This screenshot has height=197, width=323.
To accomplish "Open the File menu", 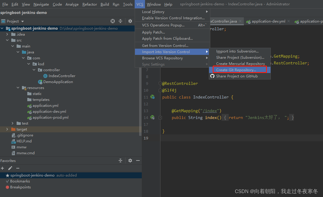I will coord(5,4).
